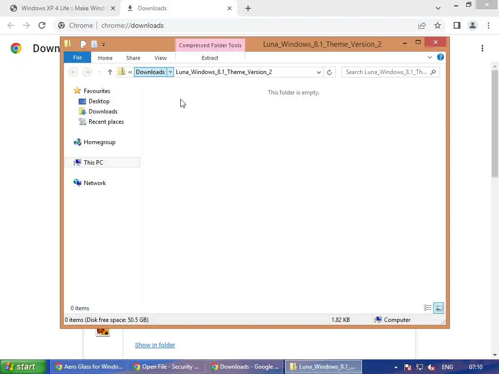
Task: Click muted volume tray icon
Action: (x=431, y=367)
